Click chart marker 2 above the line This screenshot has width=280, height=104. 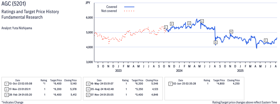pos(172,24)
